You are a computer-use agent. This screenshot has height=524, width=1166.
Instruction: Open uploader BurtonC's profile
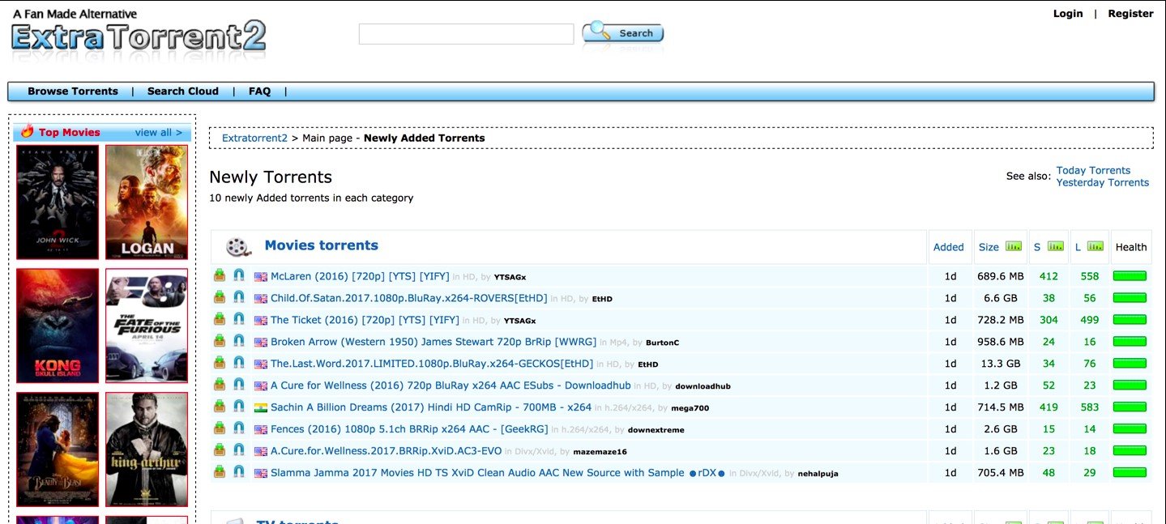point(663,343)
